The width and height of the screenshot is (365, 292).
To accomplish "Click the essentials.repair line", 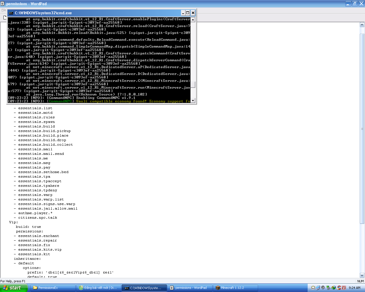I will tap(35, 240).
